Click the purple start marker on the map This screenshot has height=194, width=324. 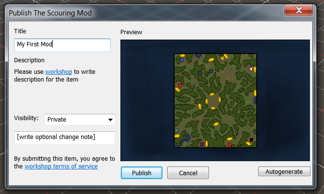202,144
